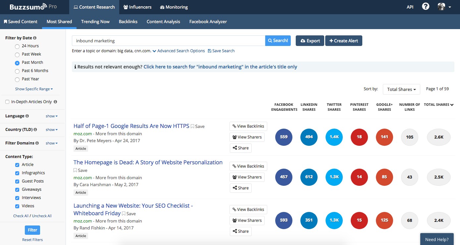Click Facebook engagements circle 559

pyautogui.click(x=284, y=137)
